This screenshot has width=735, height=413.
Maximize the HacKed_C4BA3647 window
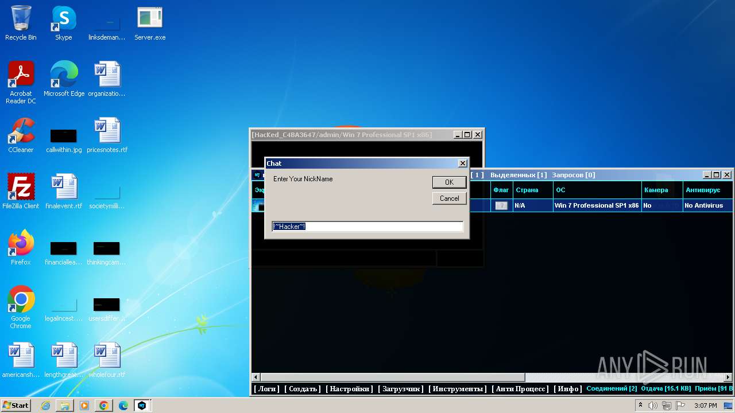467,135
